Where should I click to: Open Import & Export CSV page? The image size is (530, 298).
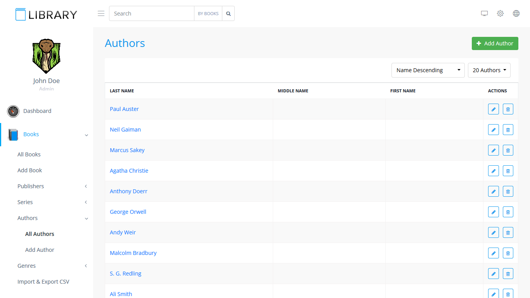click(43, 282)
